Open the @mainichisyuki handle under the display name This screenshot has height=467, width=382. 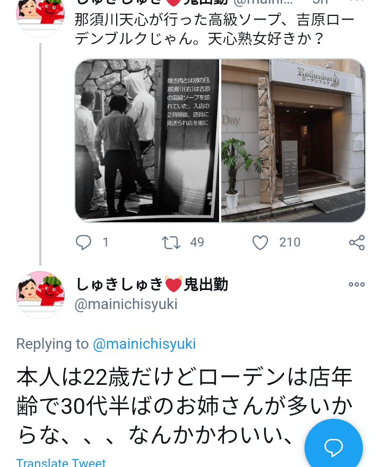[x=126, y=304]
